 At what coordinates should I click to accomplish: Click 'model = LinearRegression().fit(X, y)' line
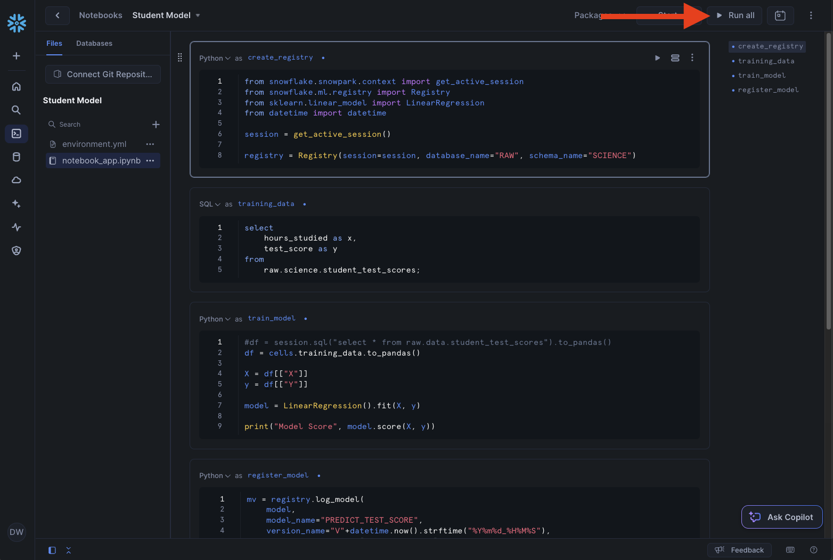point(332,406)
